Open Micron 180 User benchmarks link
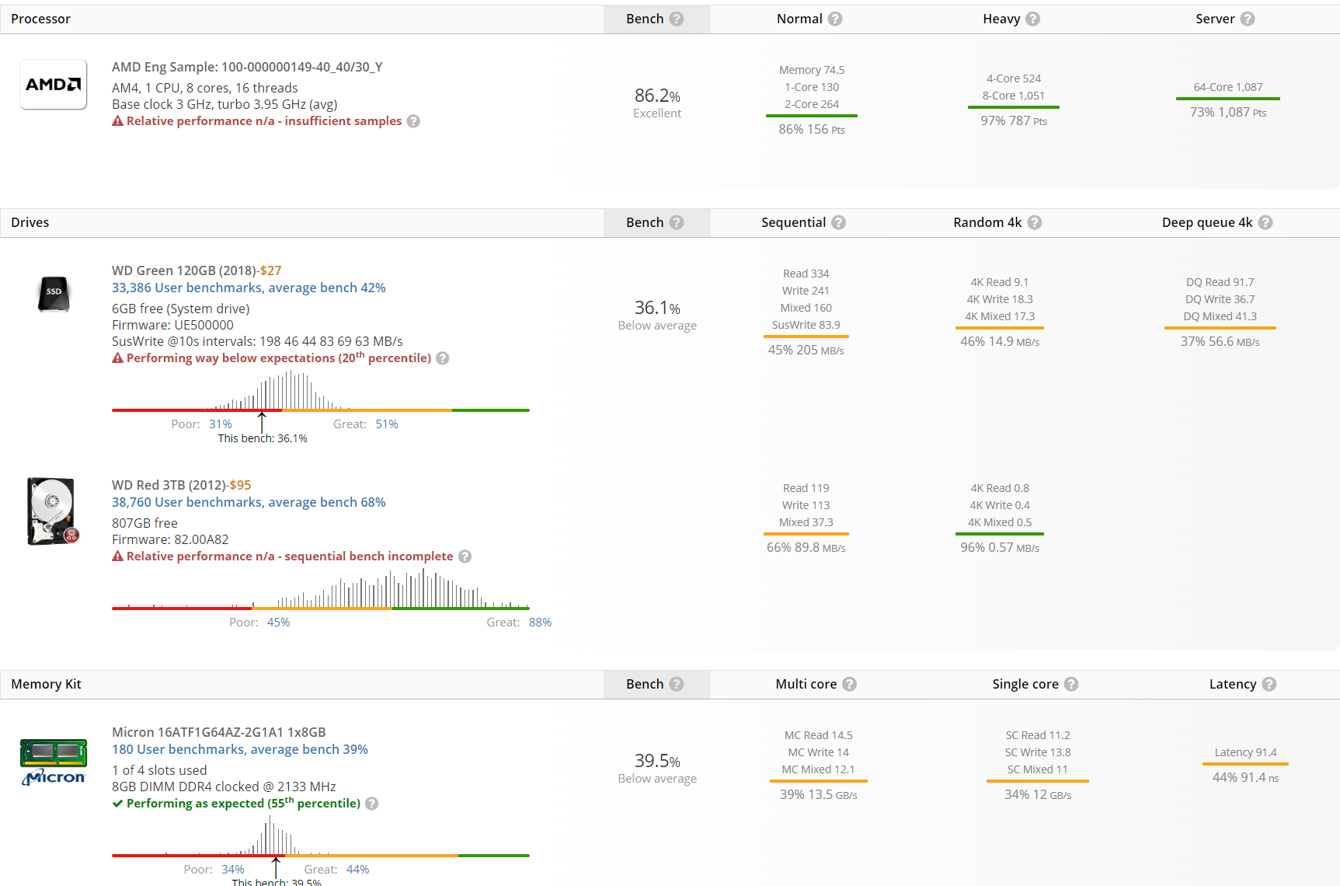Image resolution: width=1340 pixels, height=886 pixels. (239, 749)
